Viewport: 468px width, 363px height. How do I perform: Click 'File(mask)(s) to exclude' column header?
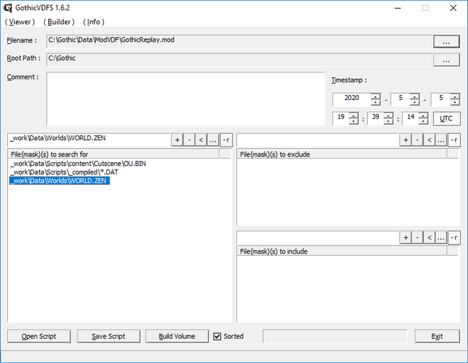click(342, 154)
